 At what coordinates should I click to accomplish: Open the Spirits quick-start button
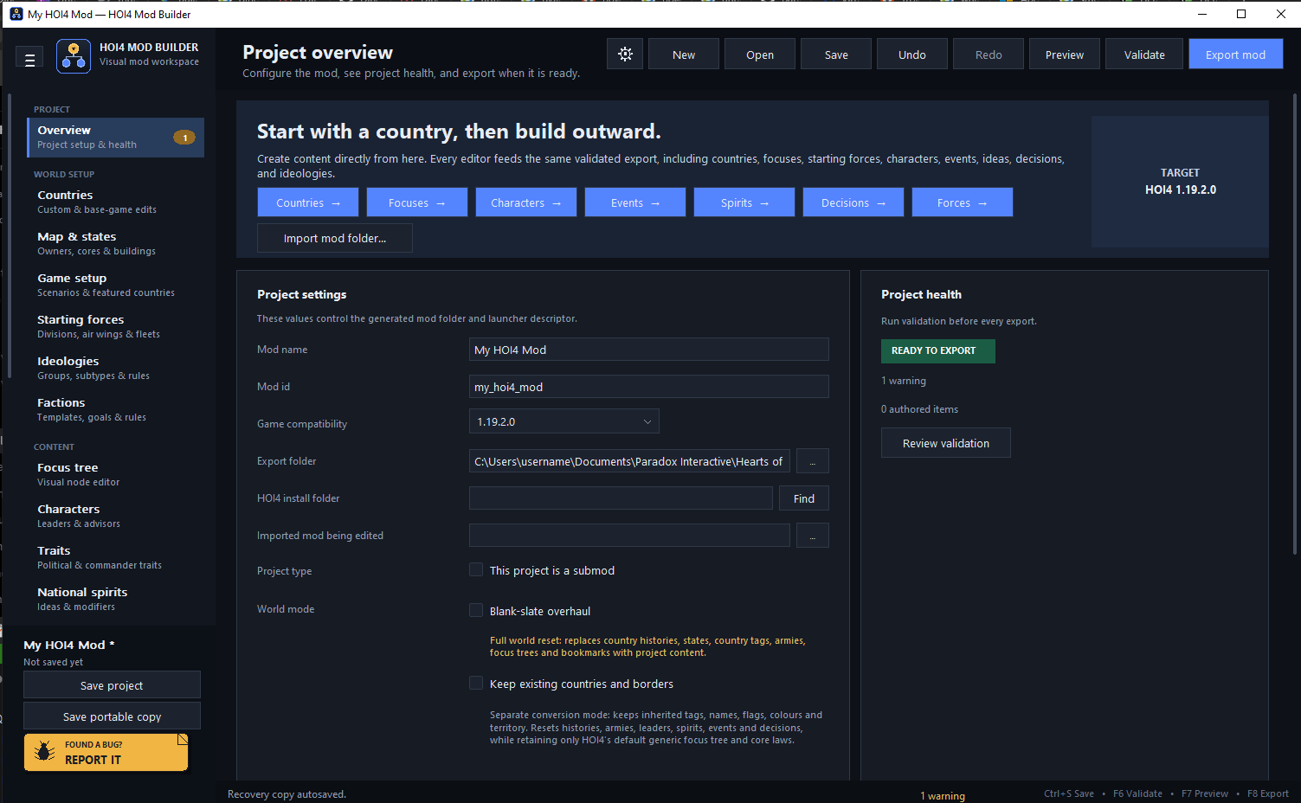744,202
